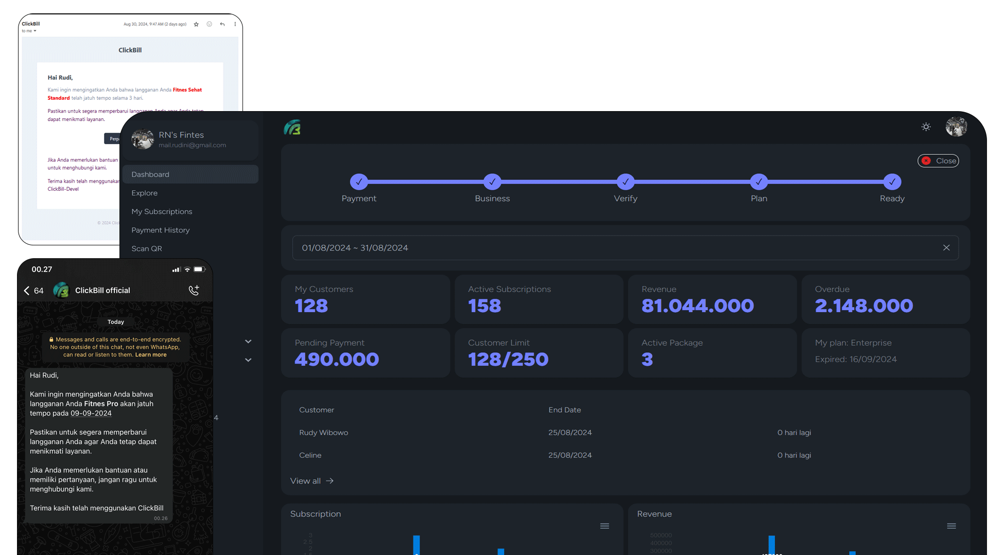Click the date range field 01/08/2024 ~ 31/08/2024
Image resolution: width=988 pixels, height=555 pixels.
pyautogui.click(x=625, y=248)
